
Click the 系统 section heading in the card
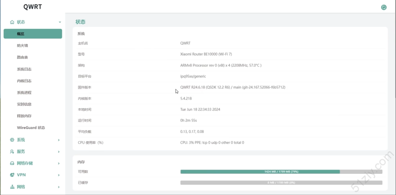point(81,34)
